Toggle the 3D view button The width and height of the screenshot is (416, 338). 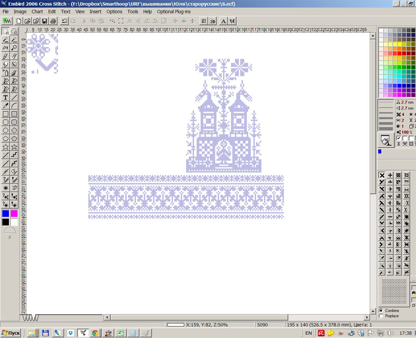click(x=213, y=21)
